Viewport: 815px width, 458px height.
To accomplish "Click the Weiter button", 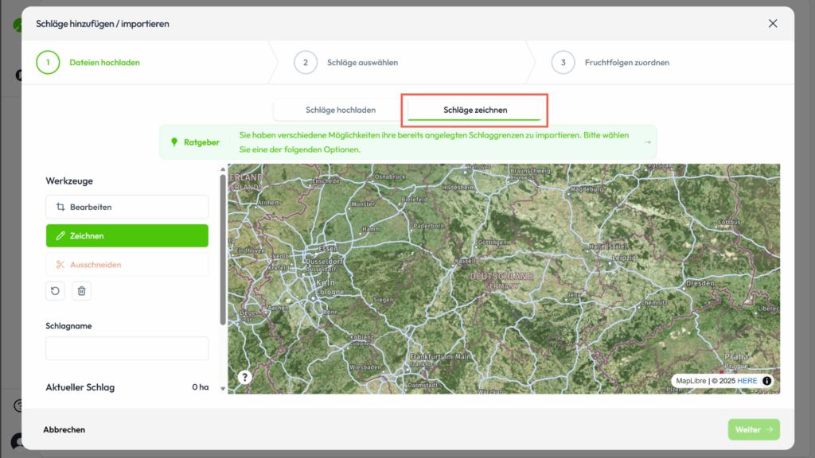I will pyautogui.click(x=753, y=429).
